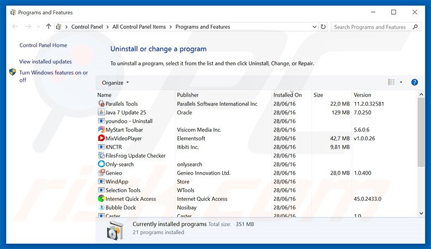The image size is (431, 249).
Task: Click the Only-search circle icon
Action: click(x=101, y=164)
